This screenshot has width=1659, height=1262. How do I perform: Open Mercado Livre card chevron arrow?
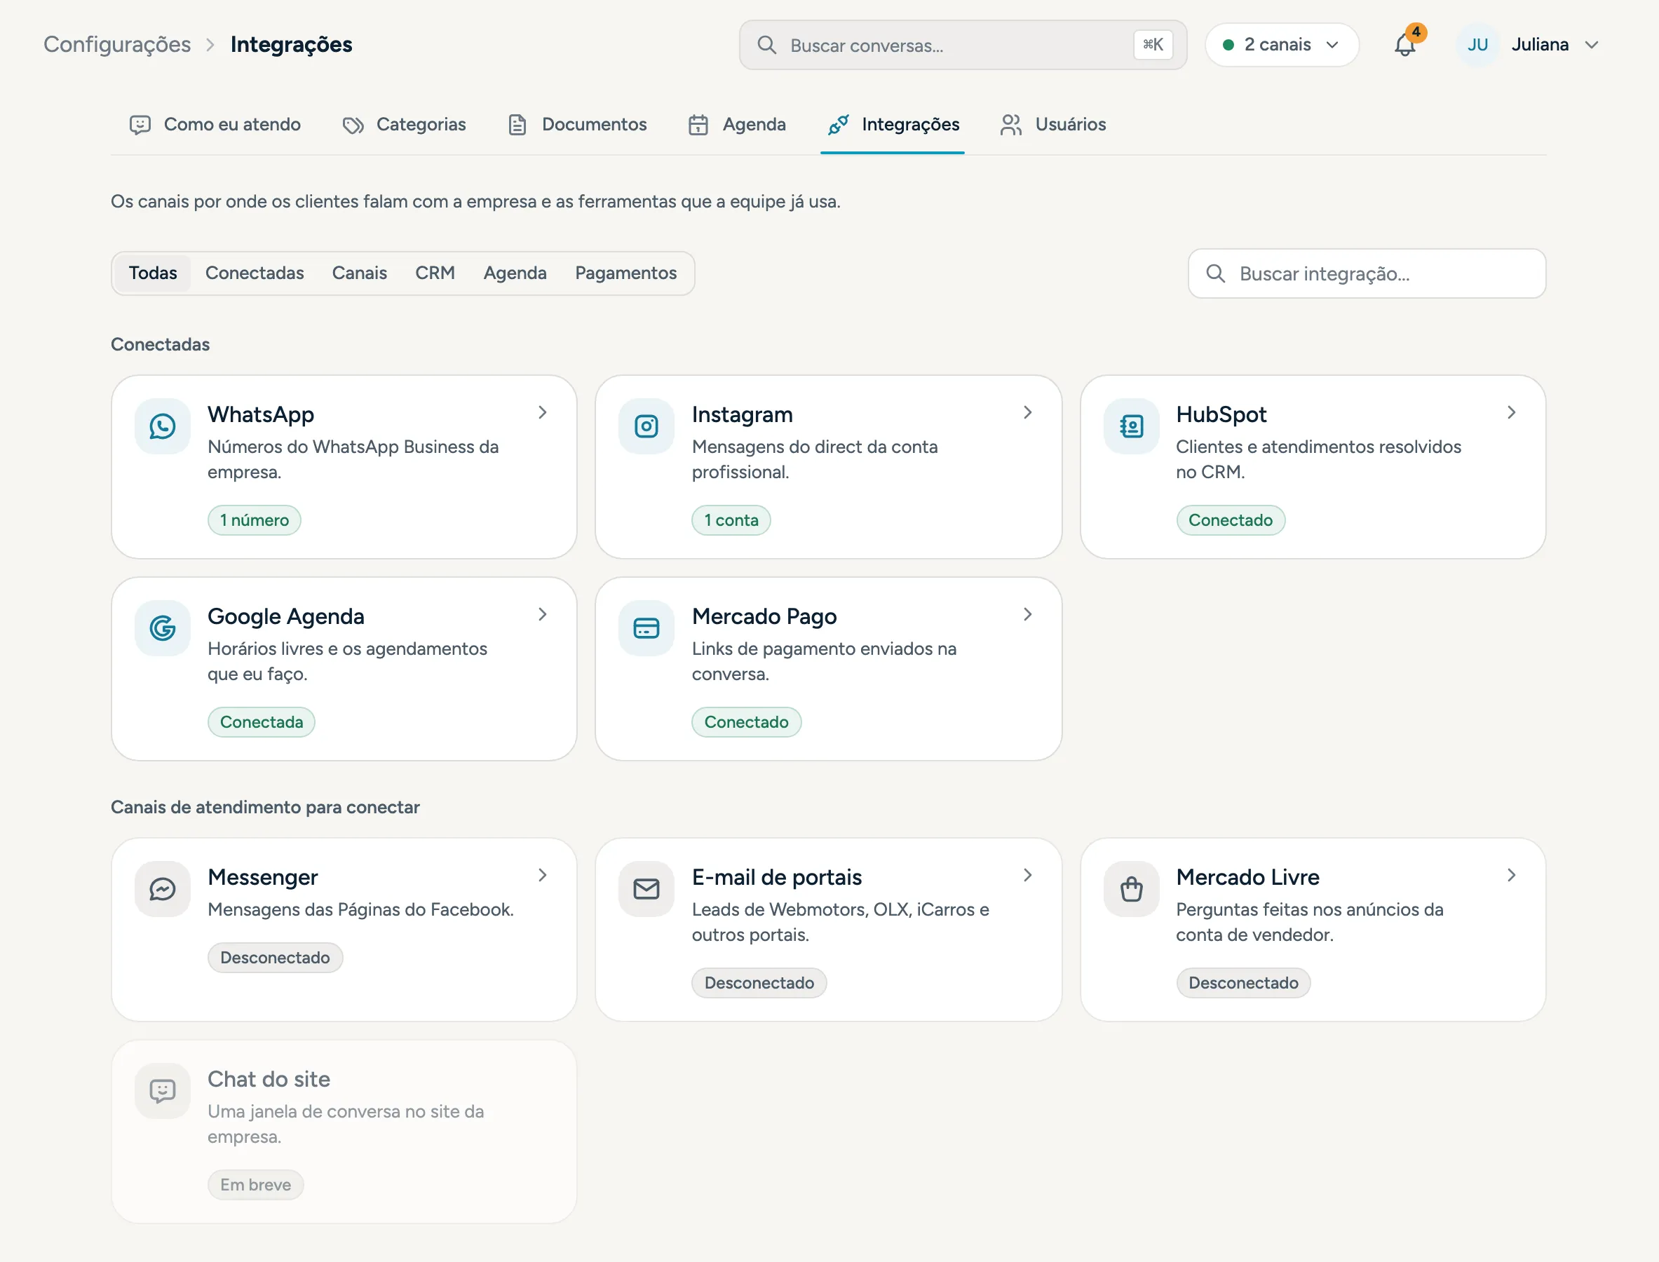[x=1511, y=875]
